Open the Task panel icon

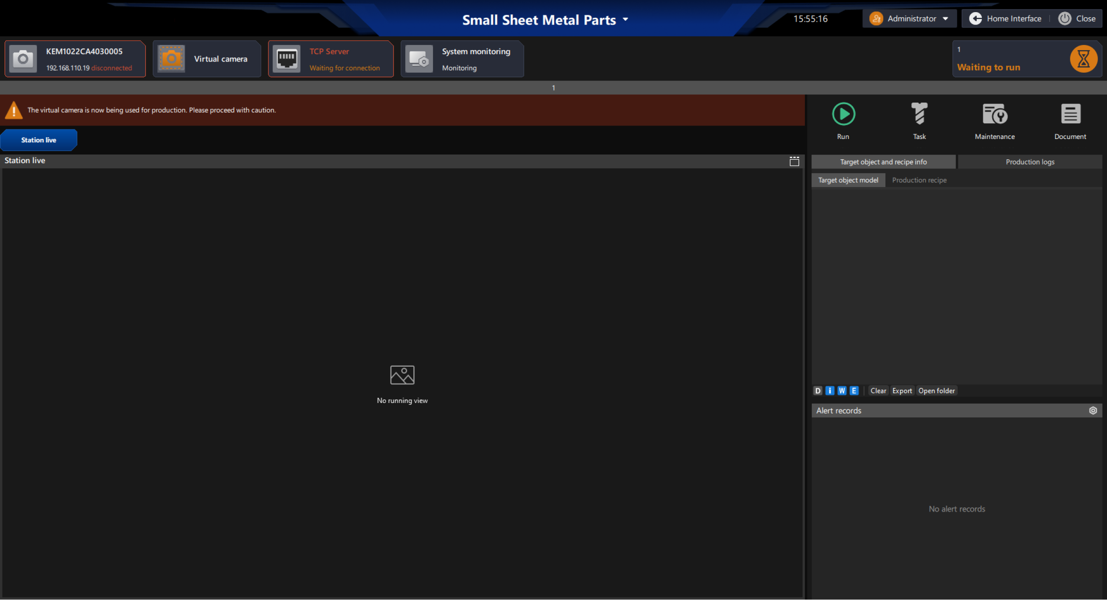pyautogui.click(x=919, y=114)
